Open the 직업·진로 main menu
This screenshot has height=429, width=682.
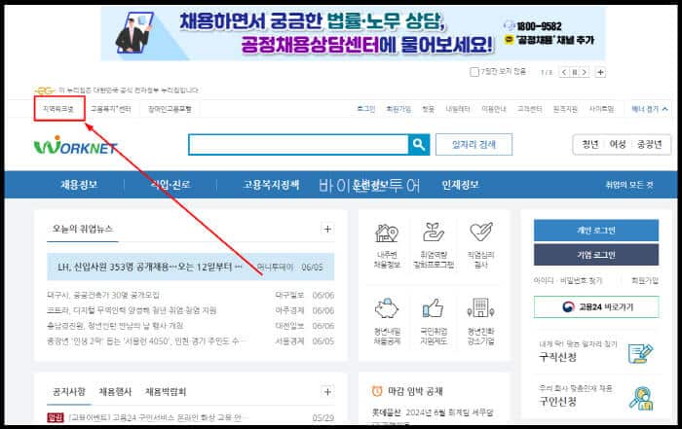tap(170, 185)
